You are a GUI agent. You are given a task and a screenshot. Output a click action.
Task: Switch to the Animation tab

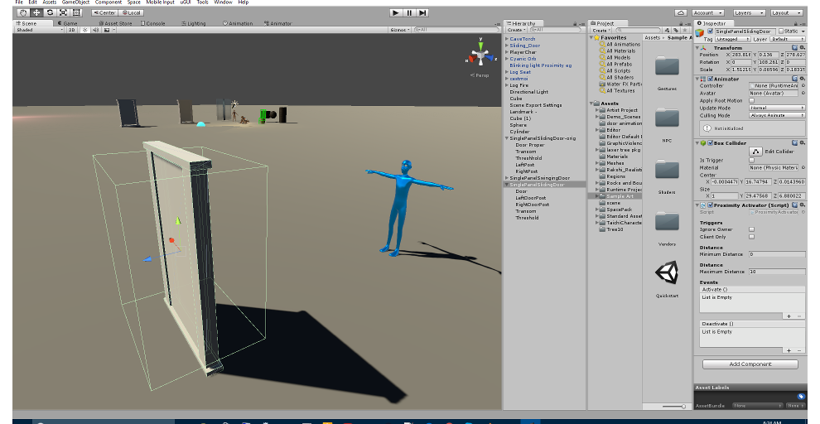pyautogui.click(x=238, y=23)
